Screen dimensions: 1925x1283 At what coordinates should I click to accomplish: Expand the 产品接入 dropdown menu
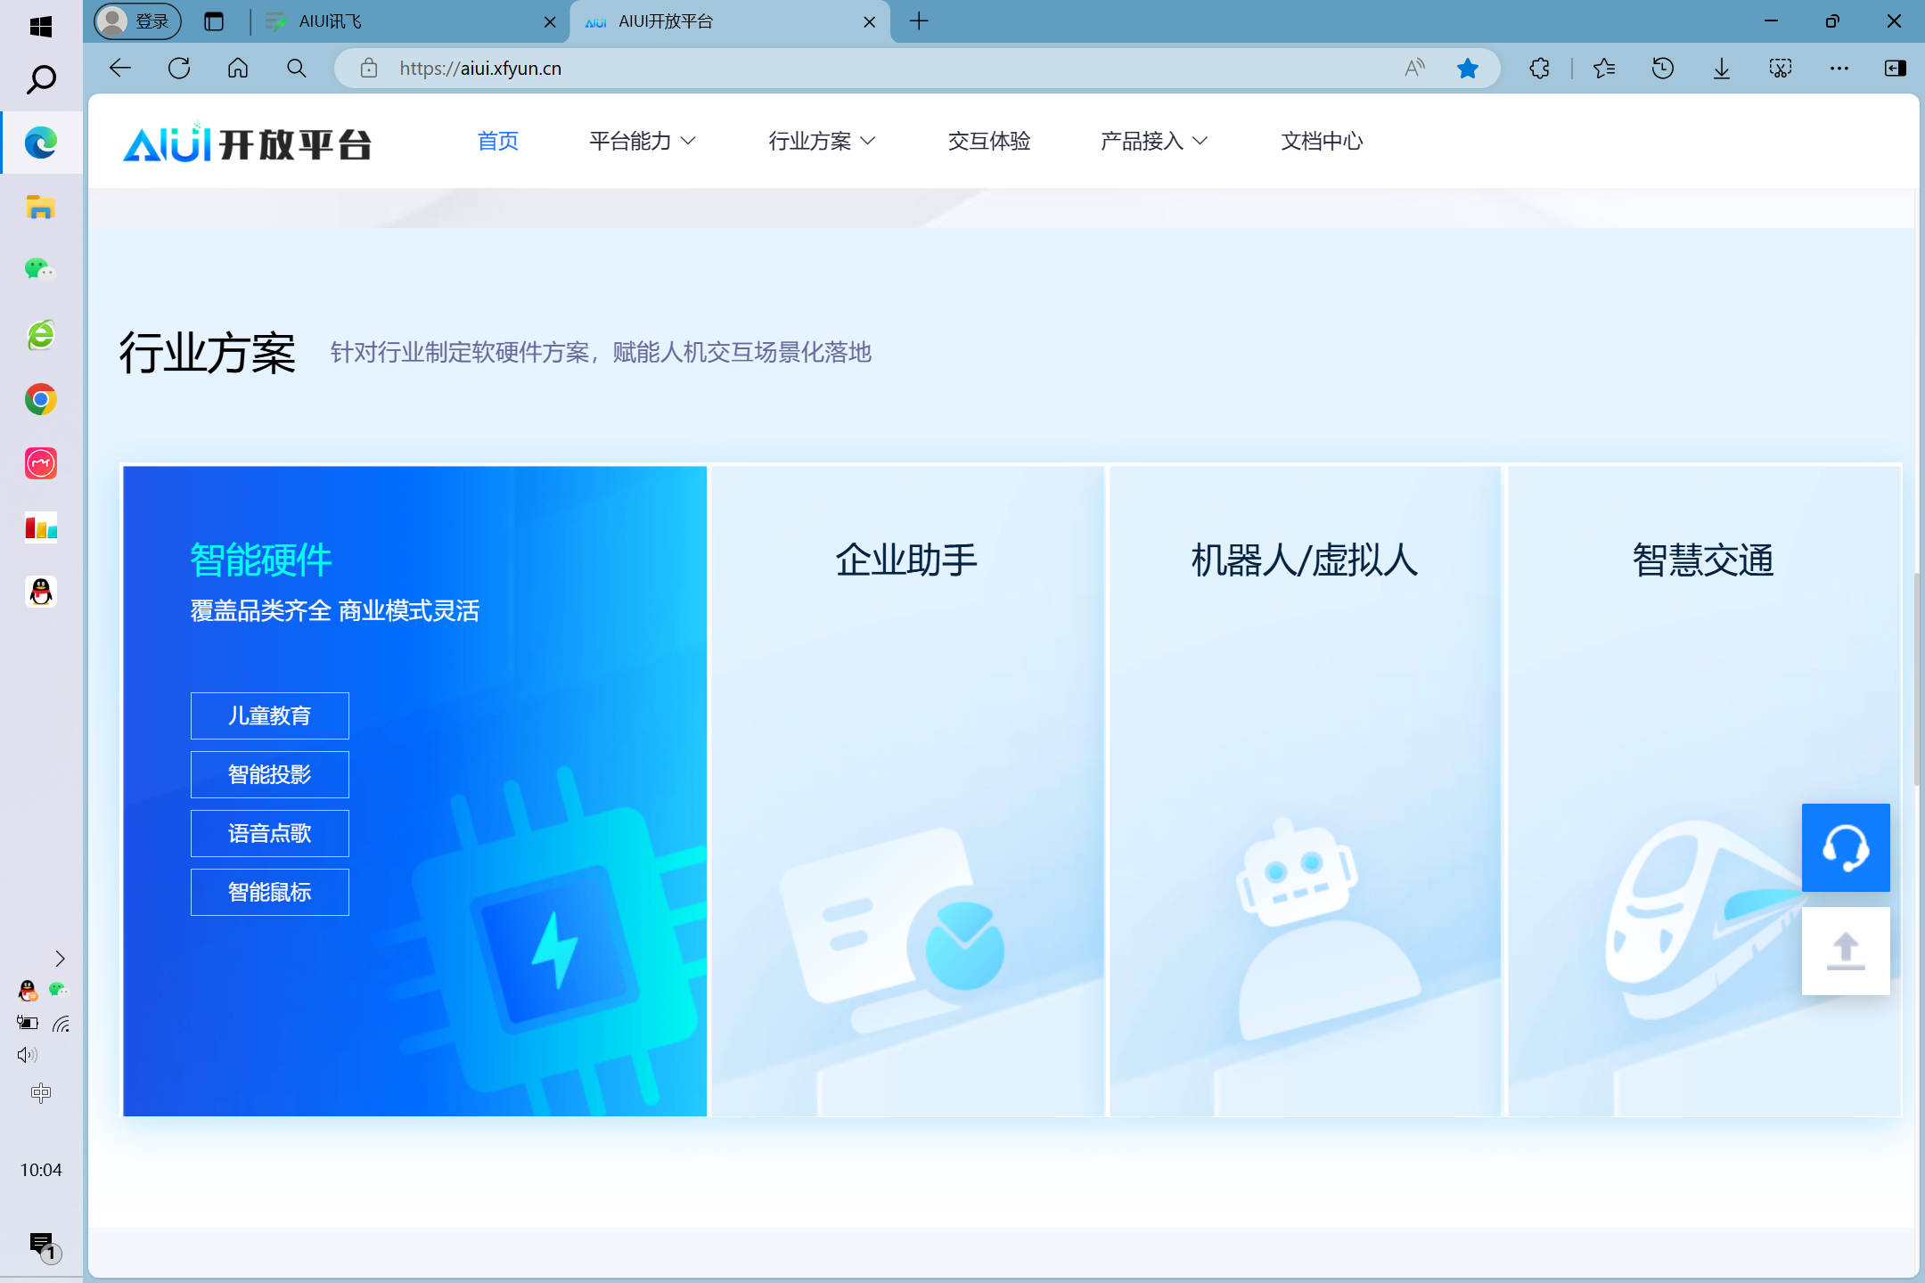[1153, 141]
